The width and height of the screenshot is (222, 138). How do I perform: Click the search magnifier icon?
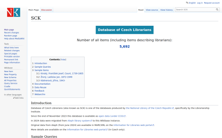pyautogui.click(x=217, y=10)
